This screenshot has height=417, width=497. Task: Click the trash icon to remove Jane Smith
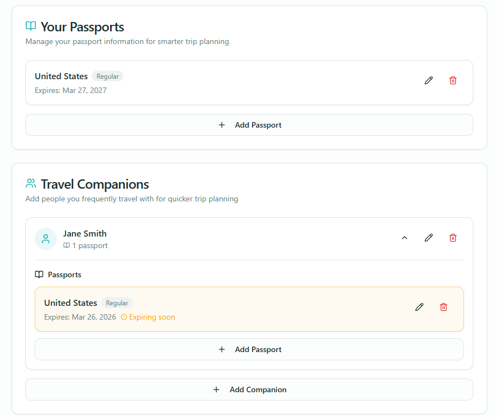[453, 238]
